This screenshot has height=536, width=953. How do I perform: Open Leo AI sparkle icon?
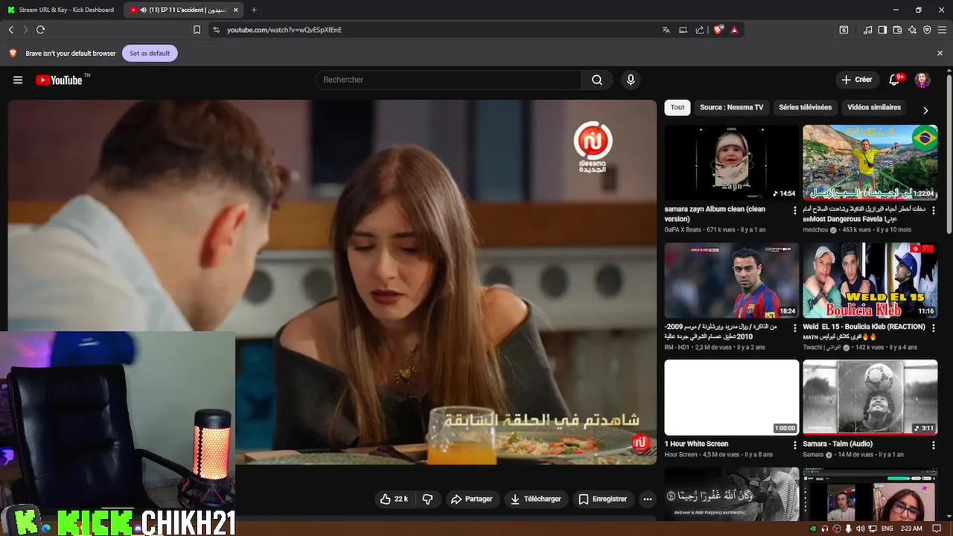[912, 30]
